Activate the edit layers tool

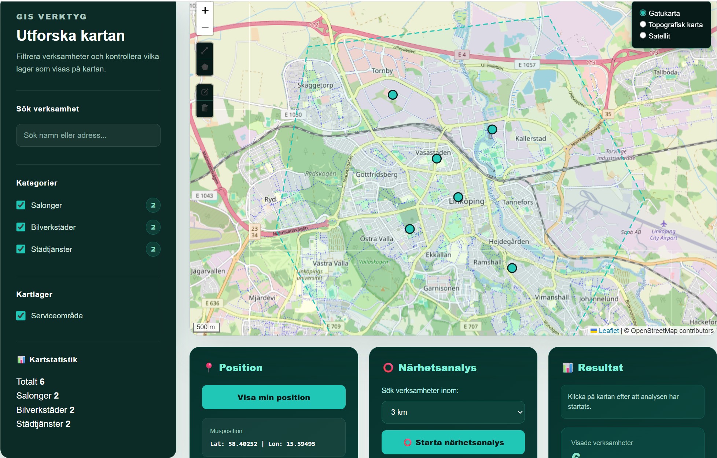coord(205,92)
